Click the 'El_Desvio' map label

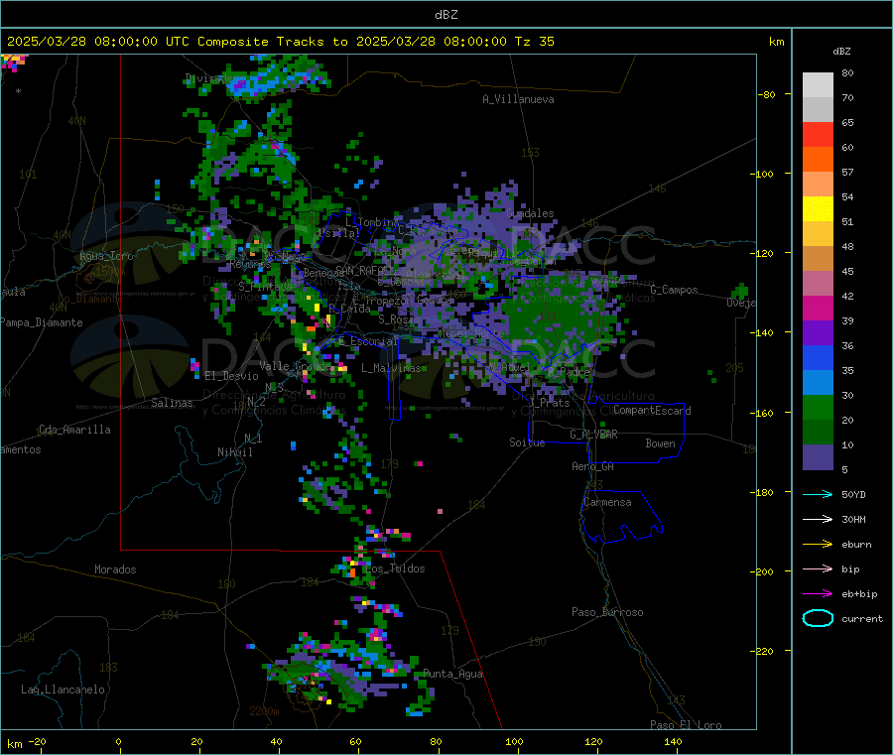click(x=231, y=376)
